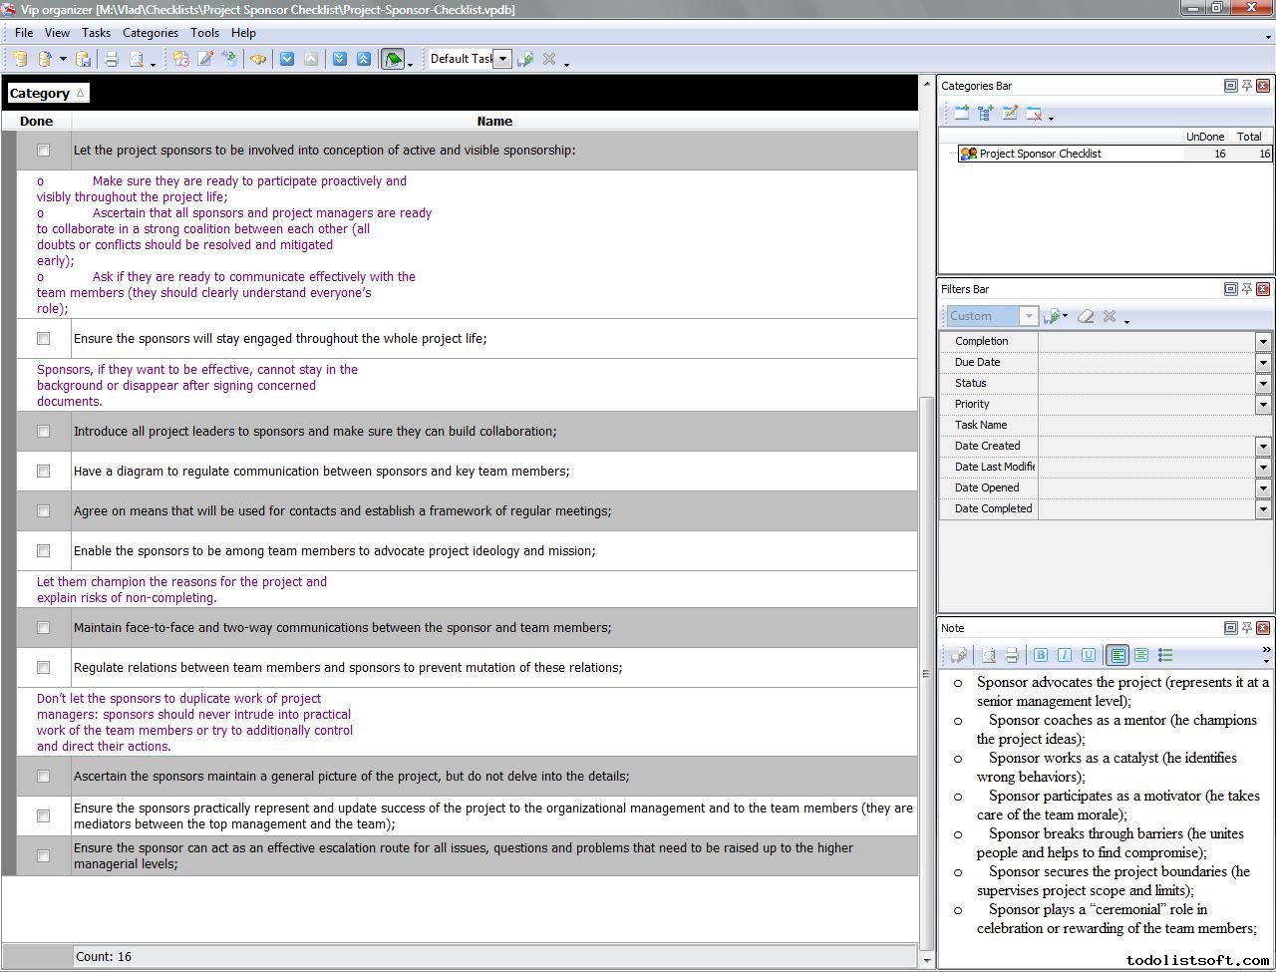Viewport: 1276px width, 972px height.
Task: Select Project Sponsor Checklist in Categories Bar
Action: [1040, 154]
